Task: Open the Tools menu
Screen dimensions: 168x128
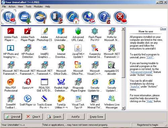Action: click(29, 6)
